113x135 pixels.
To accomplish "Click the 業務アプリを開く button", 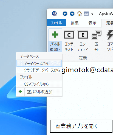I will (x=81, y=126).
